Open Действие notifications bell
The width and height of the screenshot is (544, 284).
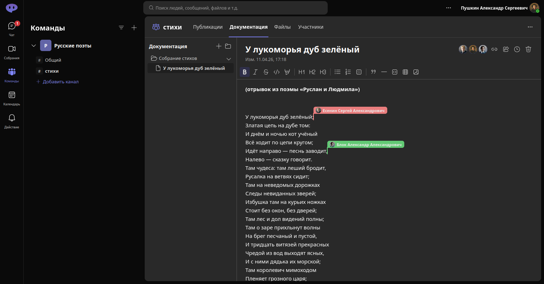tap(12, 121)
